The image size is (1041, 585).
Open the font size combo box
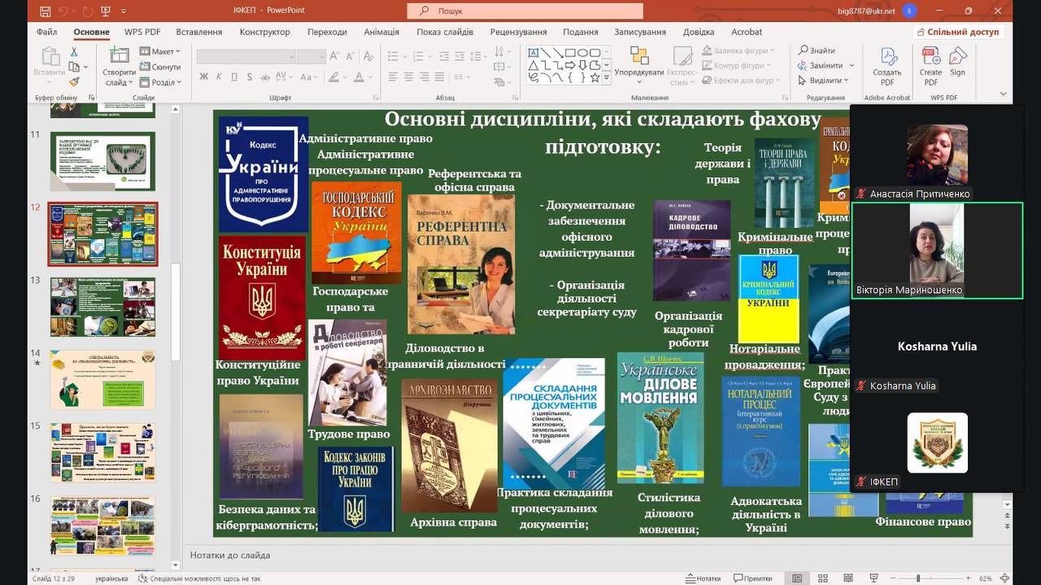click(x=311, y=57)
